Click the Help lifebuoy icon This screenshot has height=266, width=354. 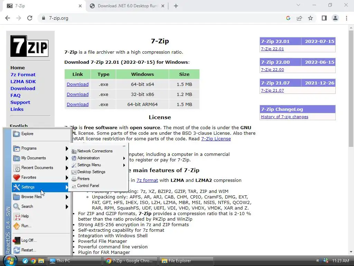click(17, 216)
